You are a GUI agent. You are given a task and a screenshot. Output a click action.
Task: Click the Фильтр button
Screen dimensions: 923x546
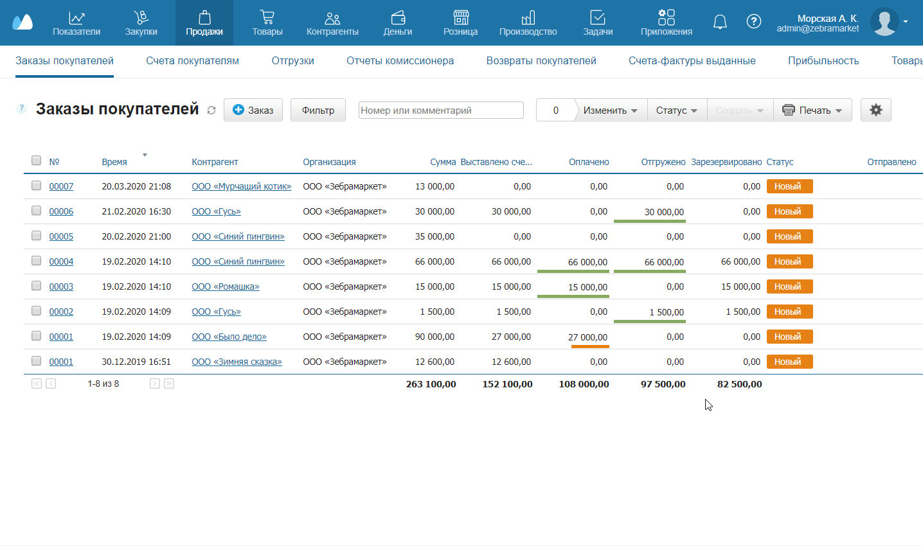coord(318,110)
